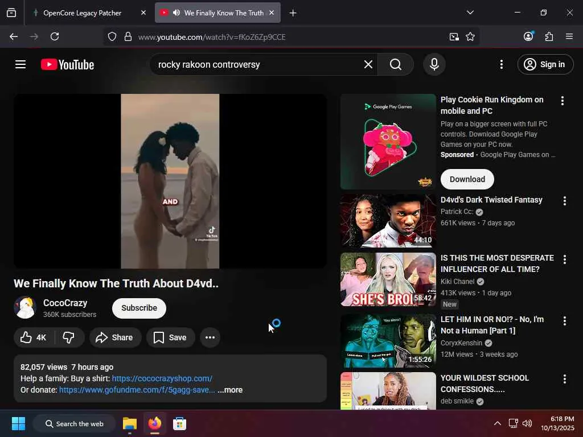Open more actions ellipsis under the video
The image size is (583, 437).
pyautogui.click(x=210, y=337)
